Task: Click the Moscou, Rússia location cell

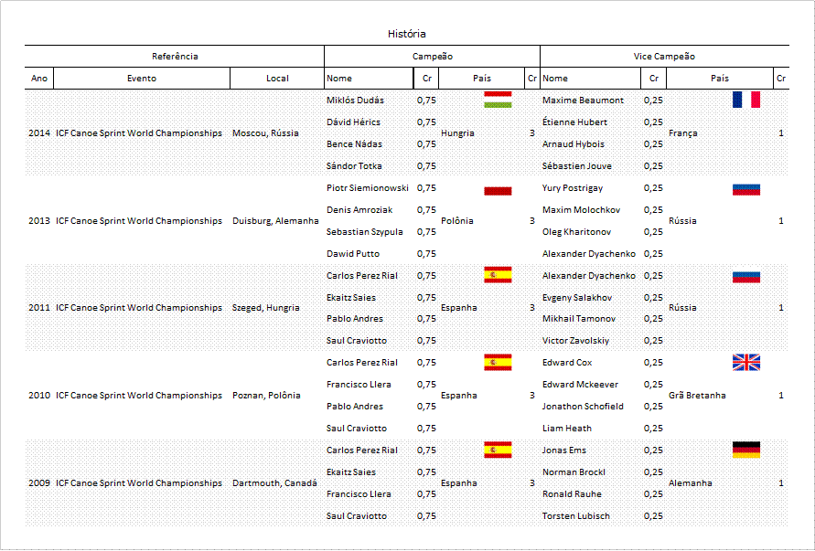Action: 265,133
